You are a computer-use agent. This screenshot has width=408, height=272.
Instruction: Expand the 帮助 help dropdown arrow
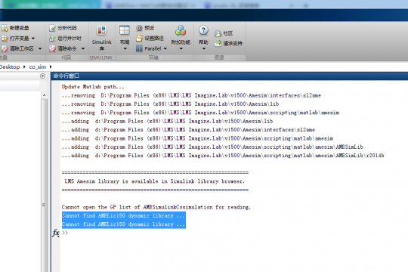coord(204,48)
